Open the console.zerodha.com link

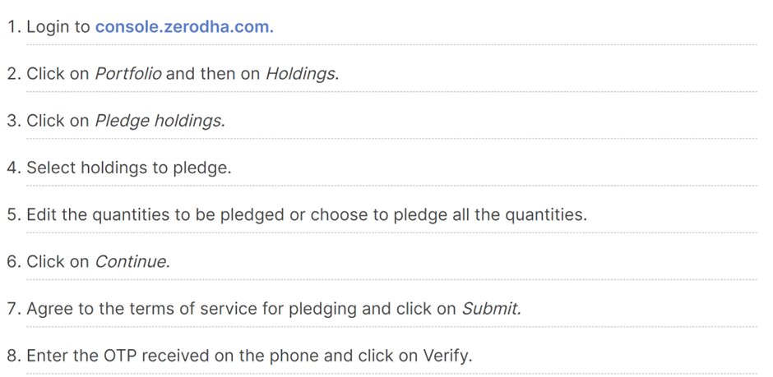tap(184, 26)
